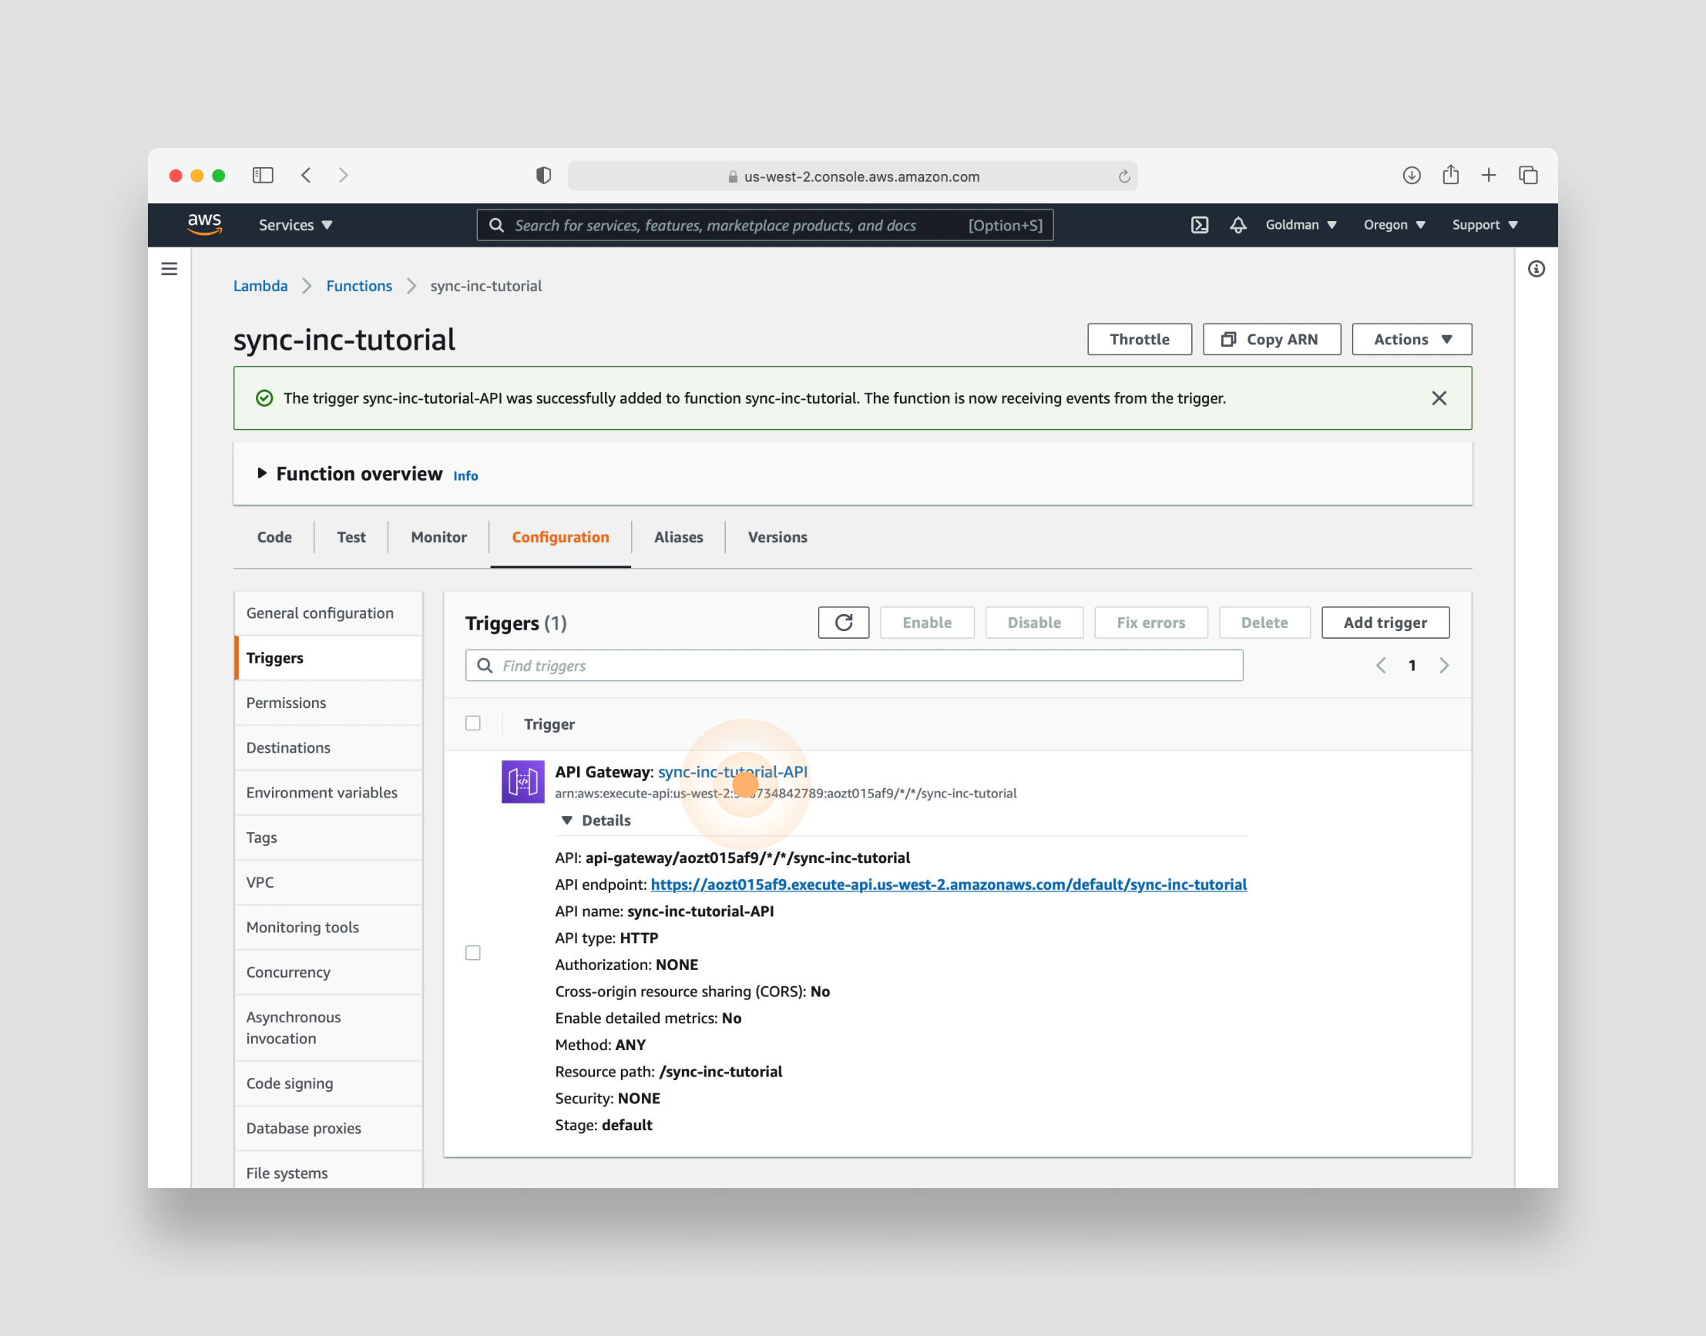The height and width of the screenshot is (1336, 1706).
Task: Click the Enable button
Action: point(927,623)
